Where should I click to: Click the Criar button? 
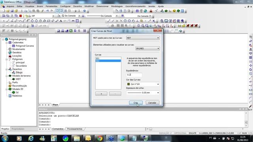click(136, 103)
